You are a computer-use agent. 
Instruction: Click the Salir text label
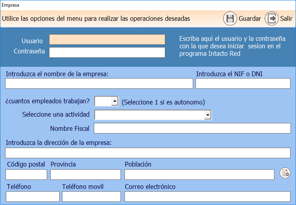point(286,18)
